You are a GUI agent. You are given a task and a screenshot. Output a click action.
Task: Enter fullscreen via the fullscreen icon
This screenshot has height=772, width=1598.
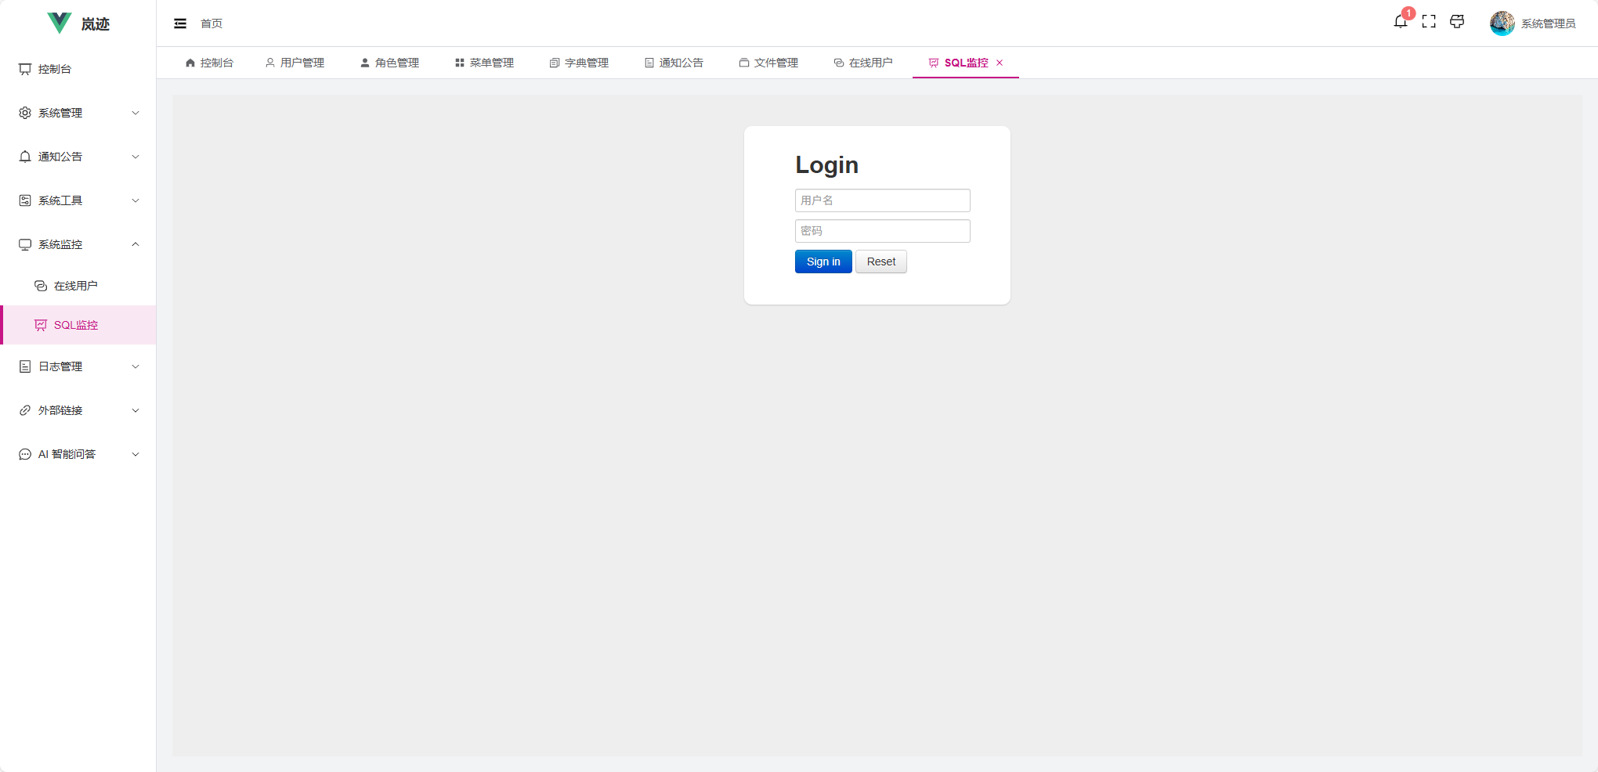point(1429,22)
